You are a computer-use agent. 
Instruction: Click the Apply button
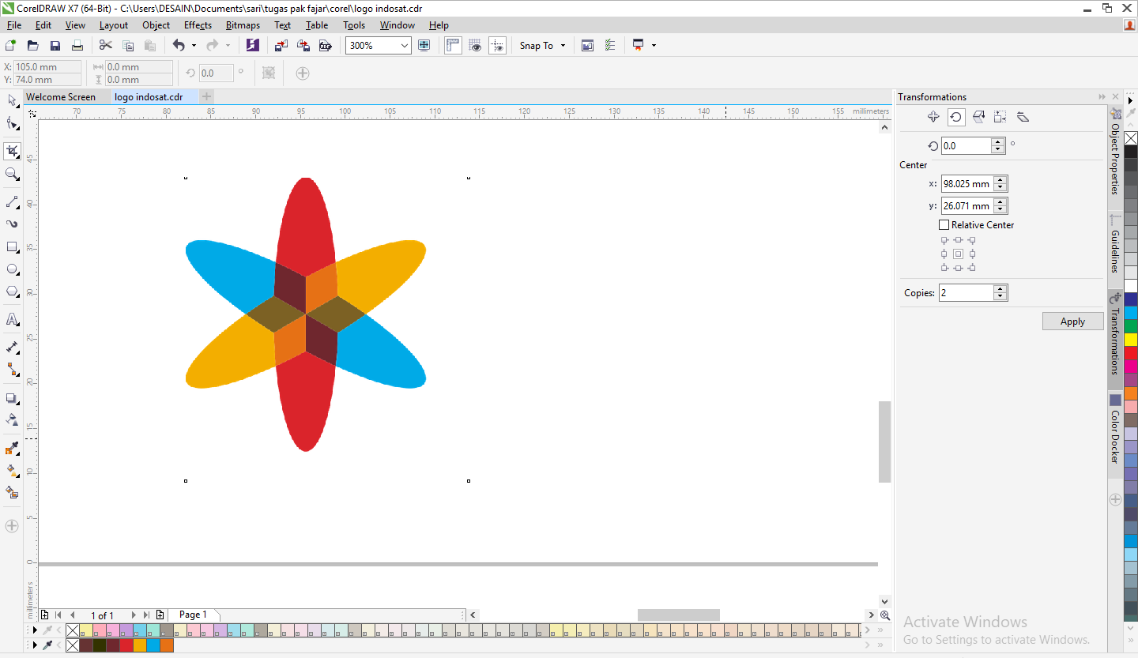[x=1072, y=321]
